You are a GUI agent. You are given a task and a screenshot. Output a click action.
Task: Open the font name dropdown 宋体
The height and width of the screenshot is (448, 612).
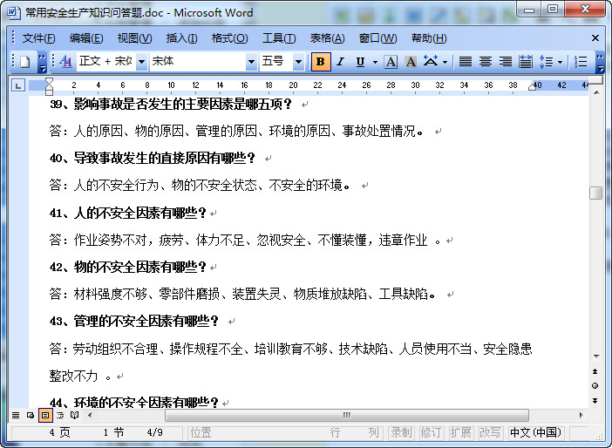[251, 62]
